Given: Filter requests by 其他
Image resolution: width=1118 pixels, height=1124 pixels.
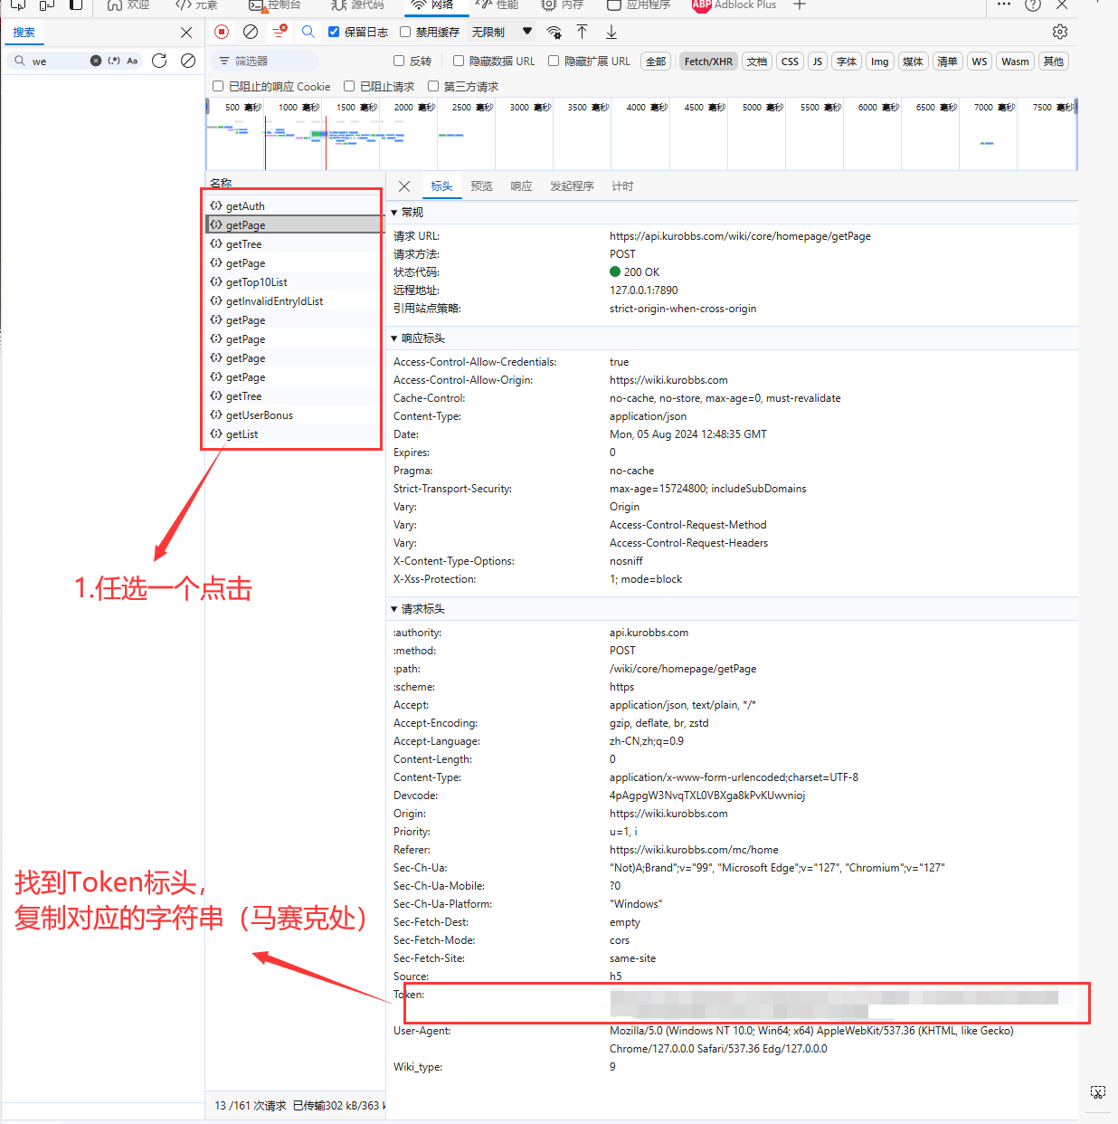Looking at the screenshot, I should (x=1054, y=62).
